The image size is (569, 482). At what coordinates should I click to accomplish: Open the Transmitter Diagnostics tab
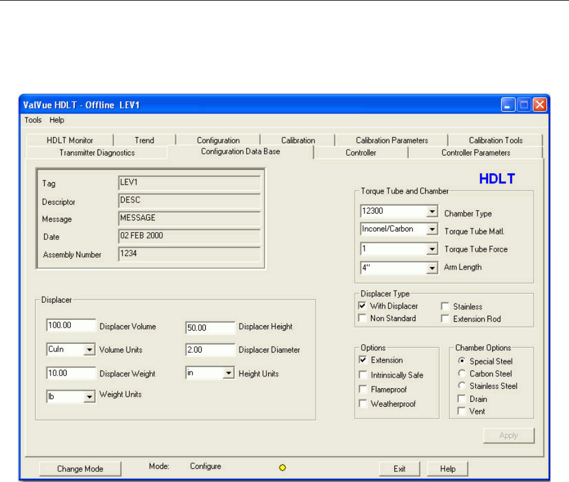pos(97,153)
